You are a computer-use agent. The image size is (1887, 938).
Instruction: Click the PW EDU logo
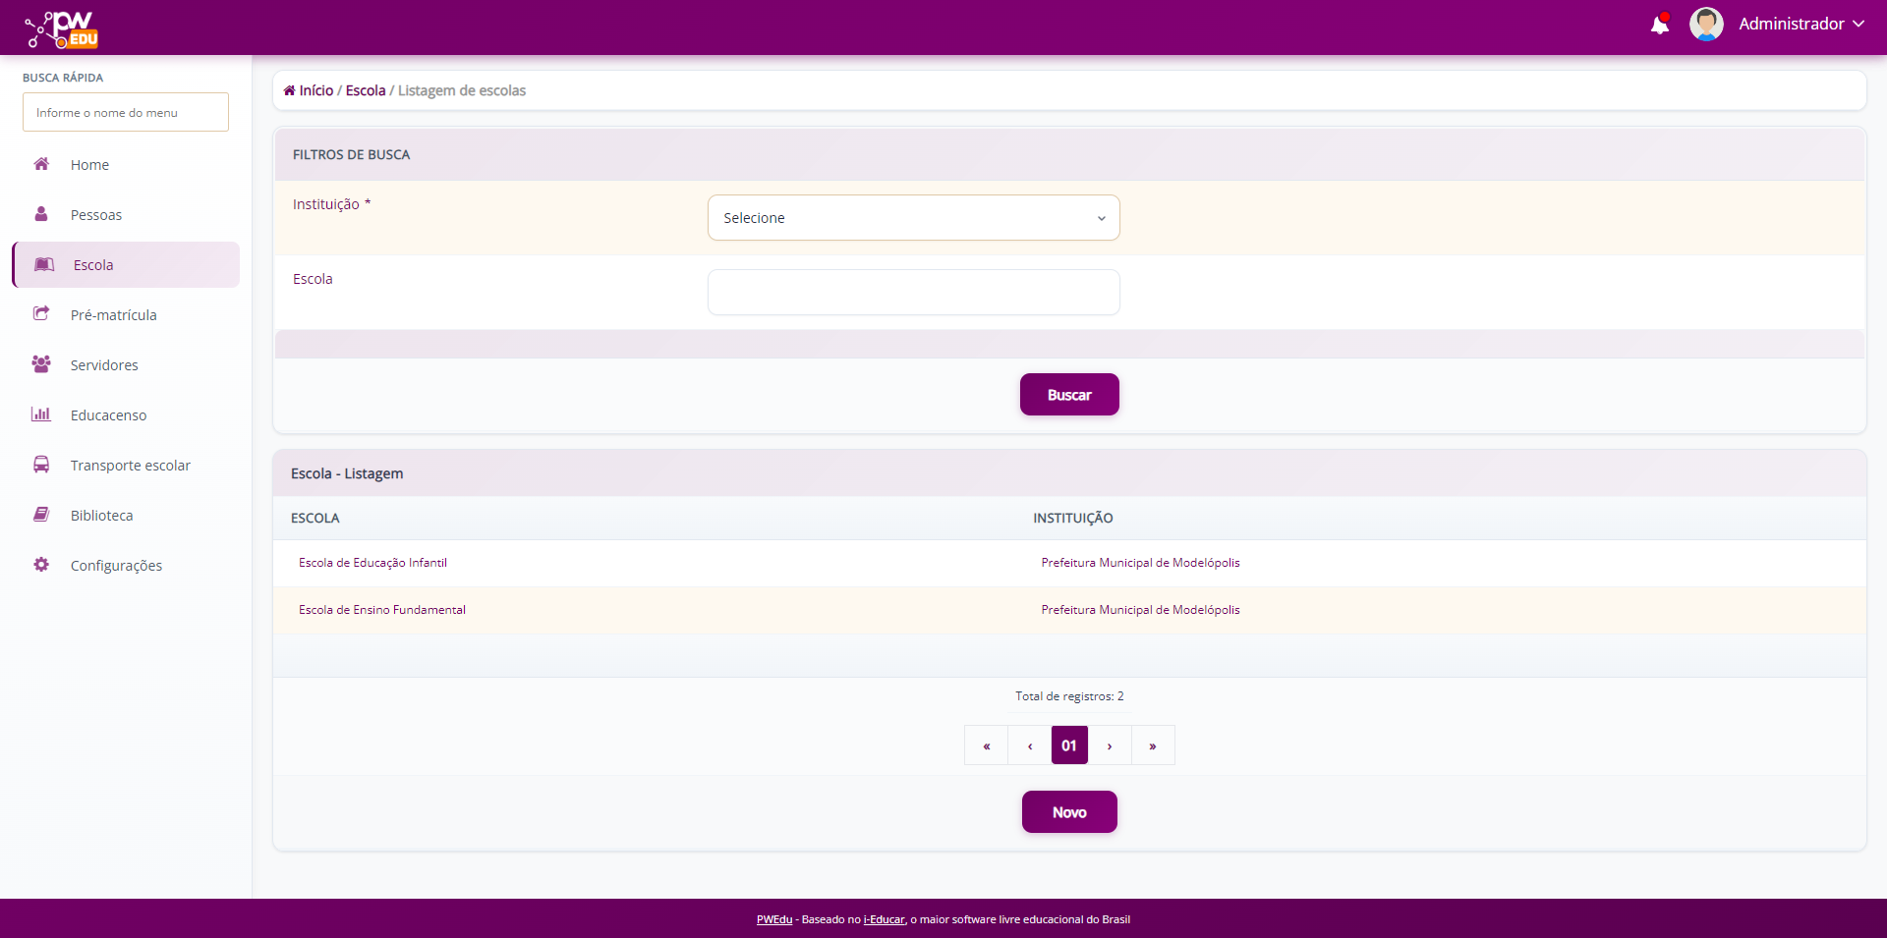62,29
